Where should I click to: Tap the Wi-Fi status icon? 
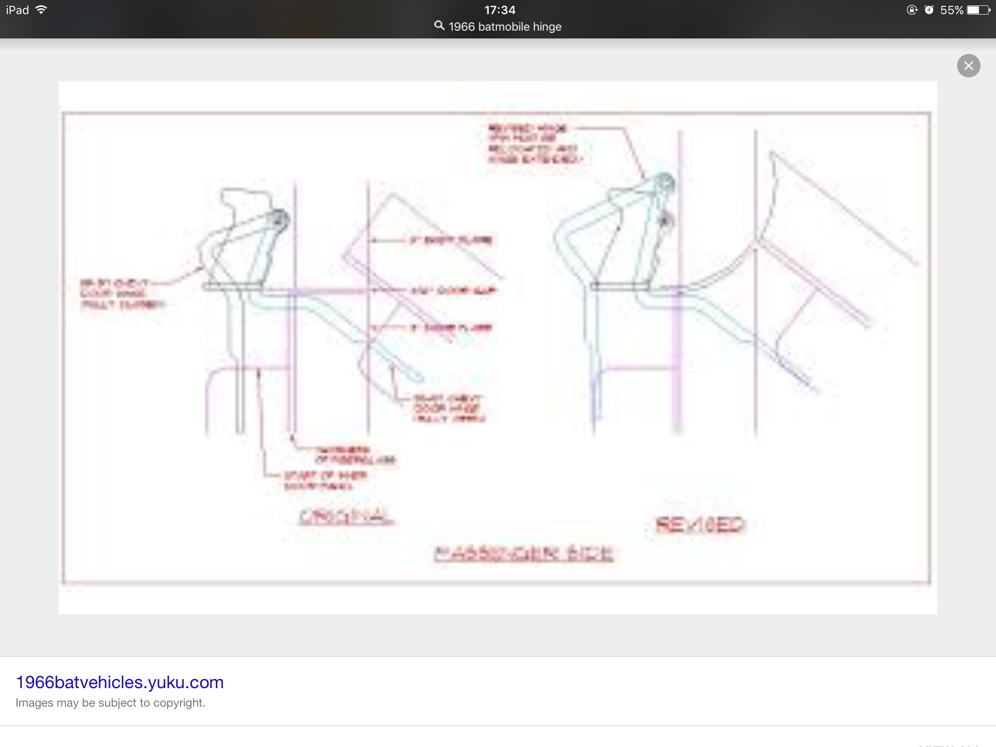coord(42,10)
